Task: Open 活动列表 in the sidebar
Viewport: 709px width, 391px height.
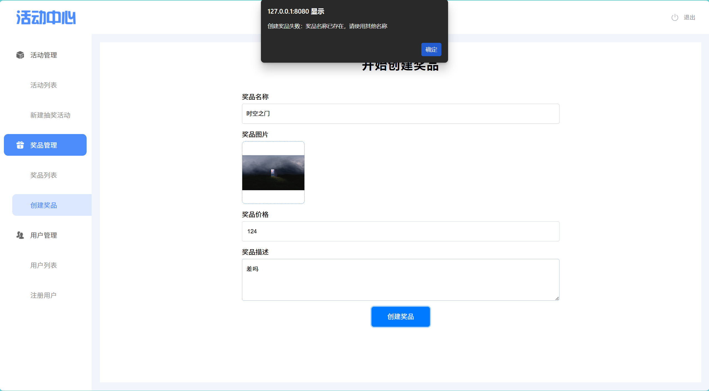Action: (43, 85)
